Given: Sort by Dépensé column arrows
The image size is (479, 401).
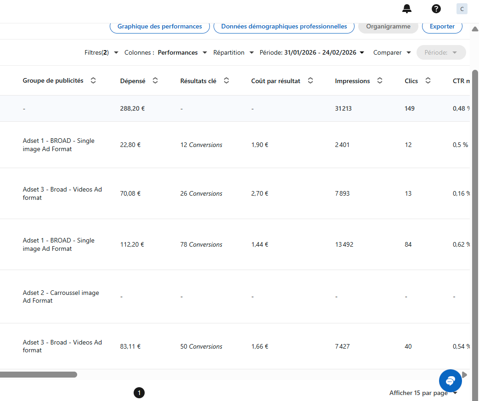Looking at the screenshot, I should 155,81.
